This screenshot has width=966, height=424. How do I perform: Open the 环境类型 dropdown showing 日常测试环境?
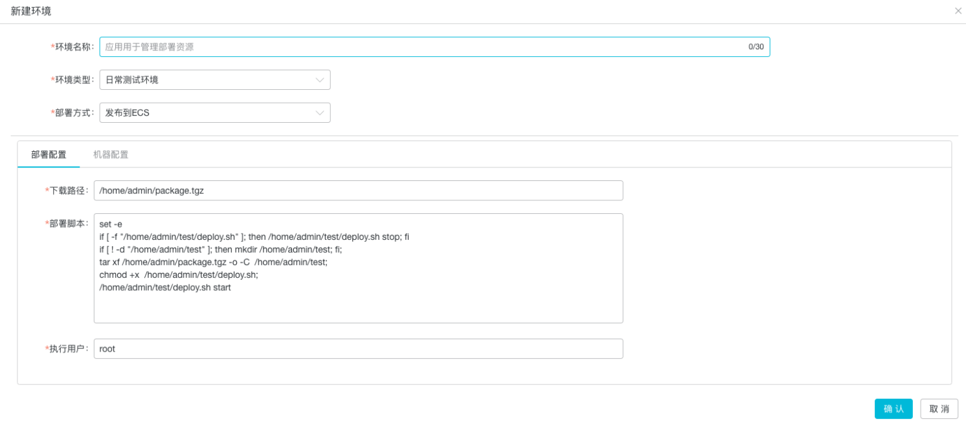point(215,79)
